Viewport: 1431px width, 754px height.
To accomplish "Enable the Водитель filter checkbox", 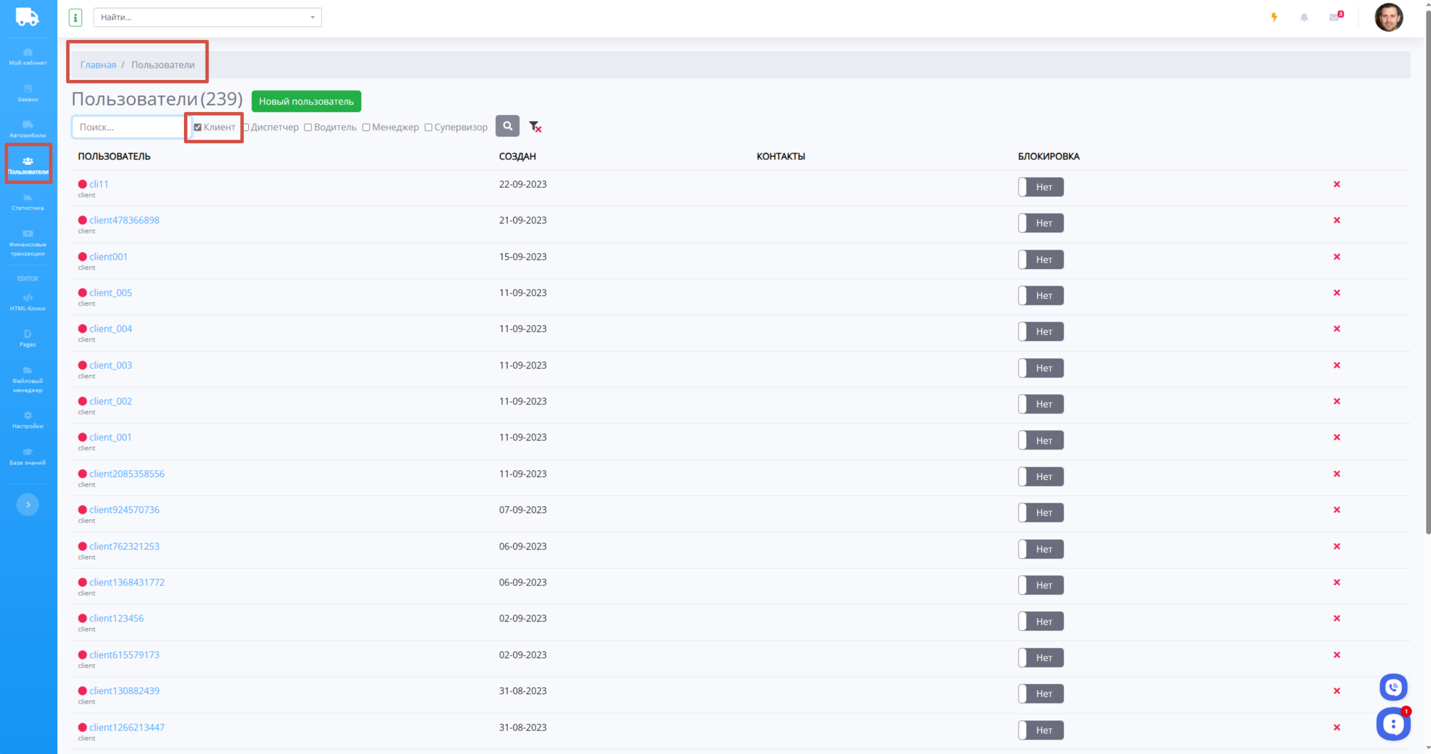I will [x=308, y=127].
